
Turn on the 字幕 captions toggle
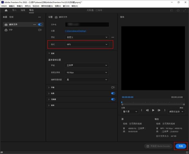click(x=113, y=87)
